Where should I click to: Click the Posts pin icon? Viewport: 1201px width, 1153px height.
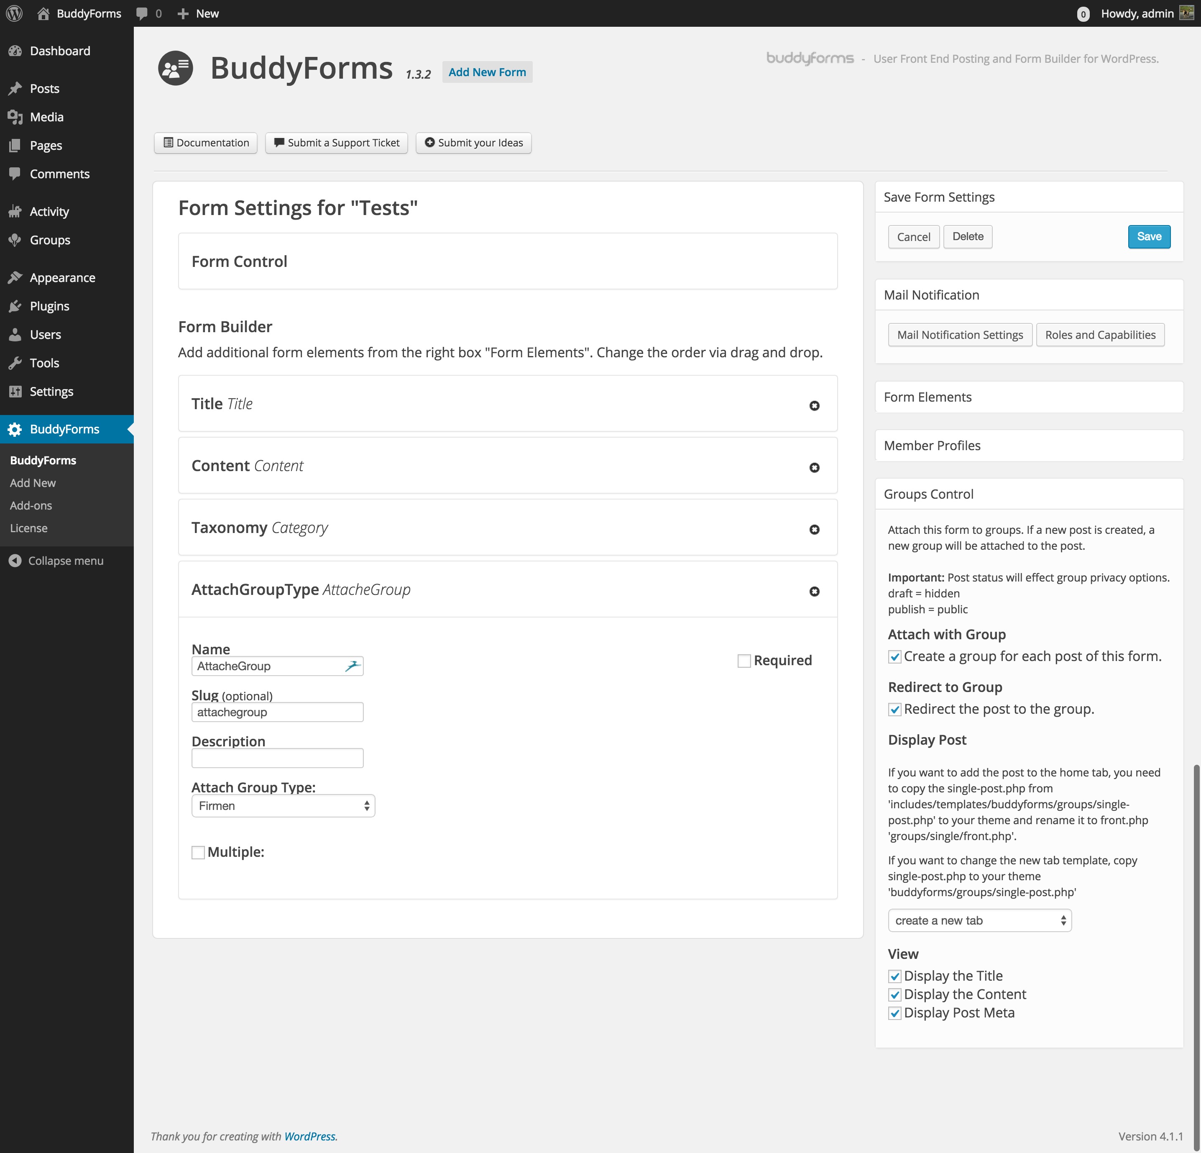[15, 88]
